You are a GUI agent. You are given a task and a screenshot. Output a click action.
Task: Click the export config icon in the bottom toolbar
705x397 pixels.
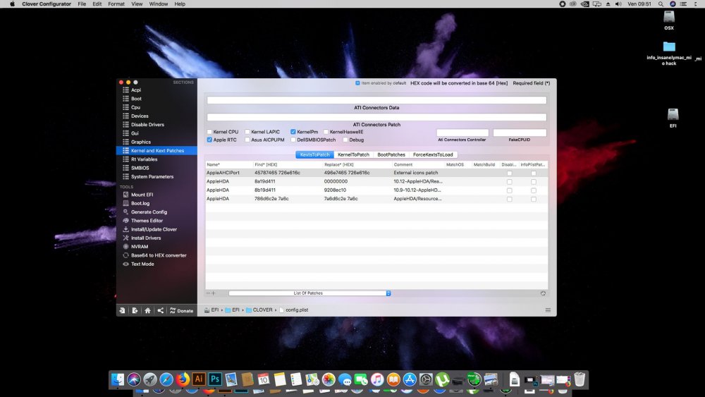[135, 310]
